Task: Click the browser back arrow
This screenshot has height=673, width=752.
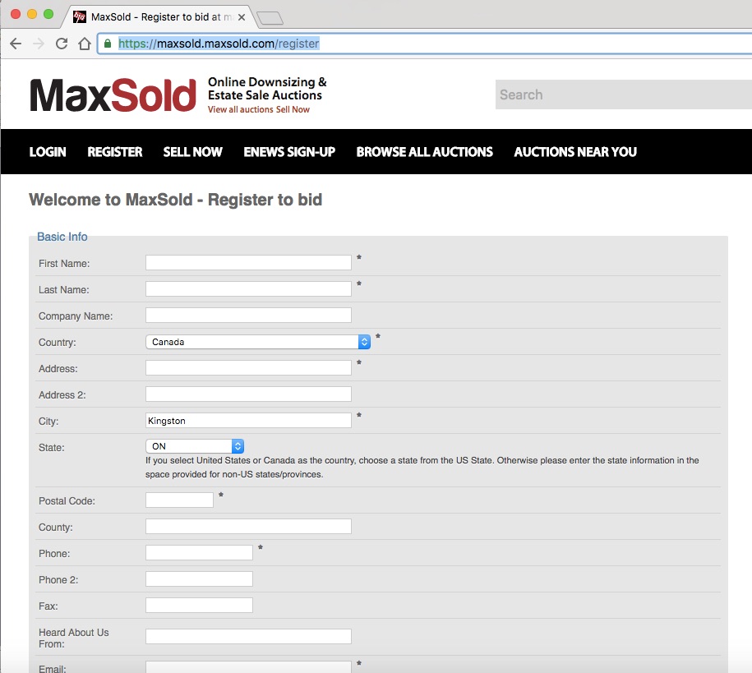Action: point(16,44)
